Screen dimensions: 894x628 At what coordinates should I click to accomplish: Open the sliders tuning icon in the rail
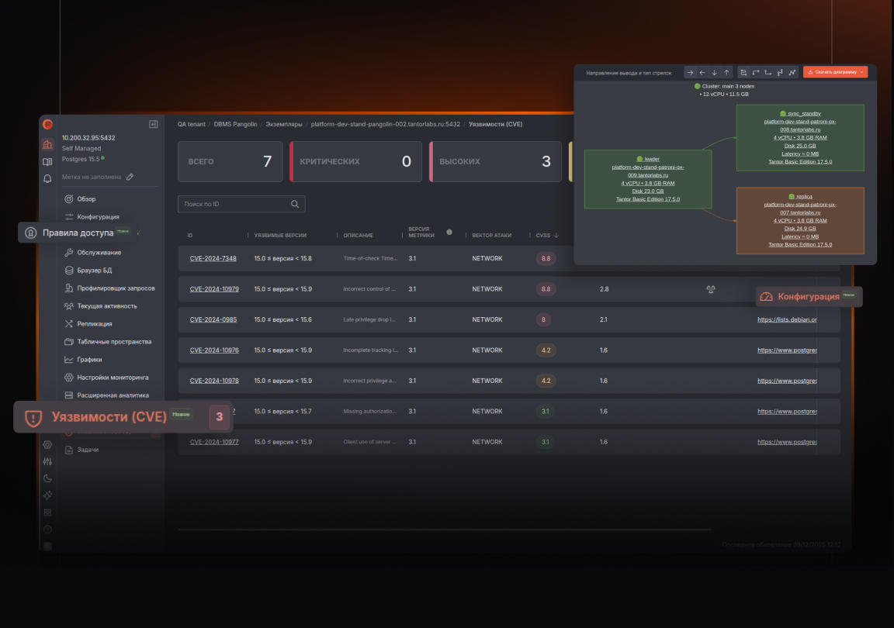click(x=48, y=461)
